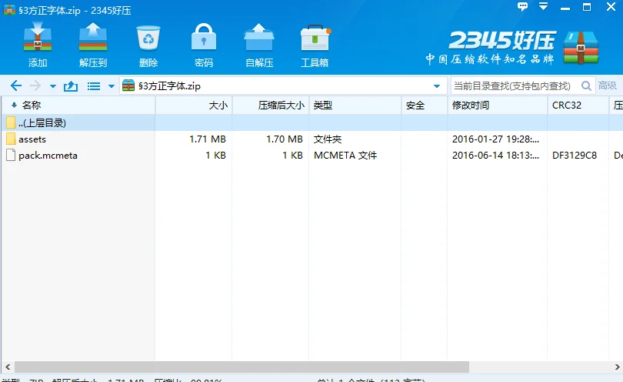Sort by the 名称 column header

point(78,106)
